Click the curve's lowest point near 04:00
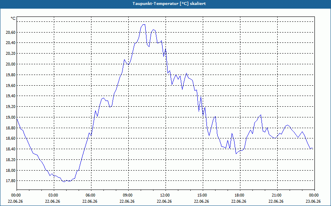331x206 pixels. tap(64, 182)
